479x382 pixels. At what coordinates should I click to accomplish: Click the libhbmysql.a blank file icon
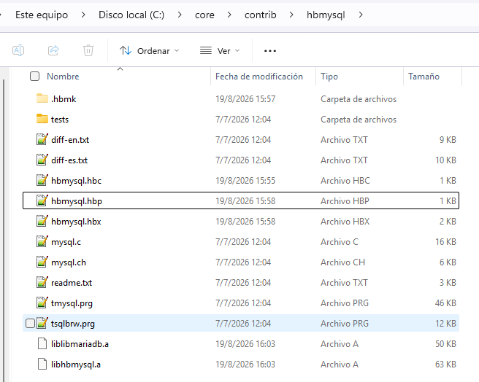point(42,365)
